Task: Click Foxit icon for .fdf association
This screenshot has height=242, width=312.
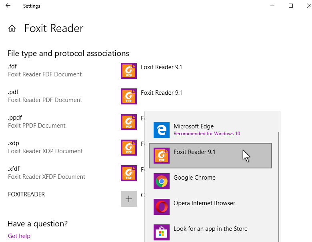Action: pos(129,71)
